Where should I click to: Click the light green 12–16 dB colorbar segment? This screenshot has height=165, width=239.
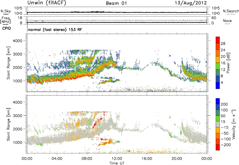(218, 66)
